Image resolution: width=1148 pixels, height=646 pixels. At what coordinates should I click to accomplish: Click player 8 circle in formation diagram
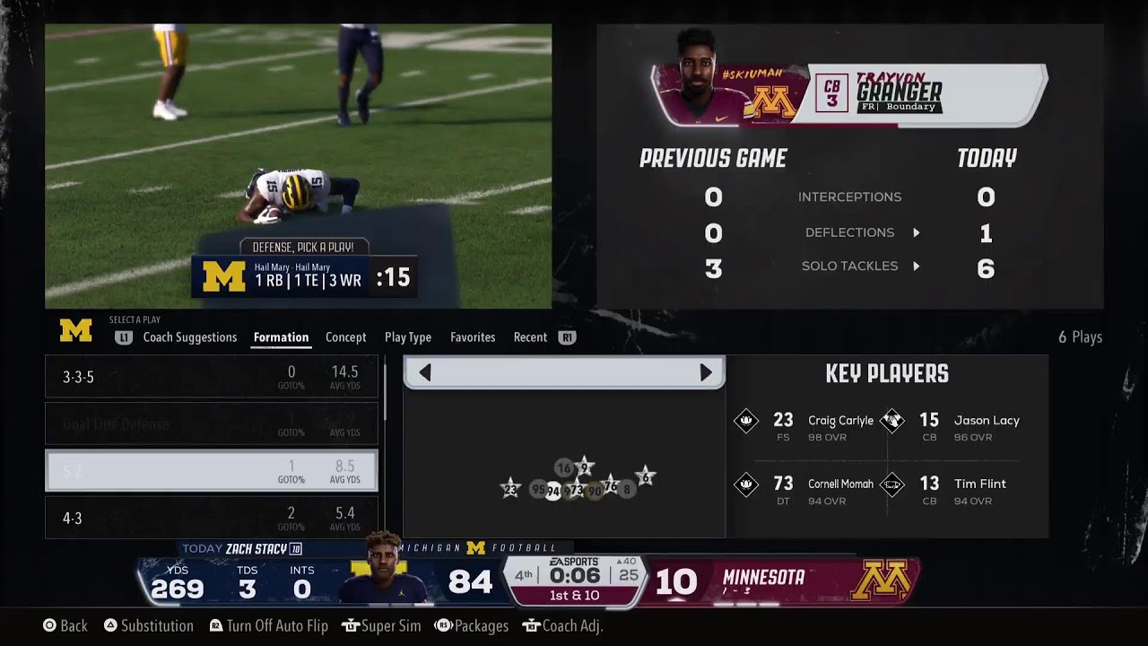click(x=627, y=489)
